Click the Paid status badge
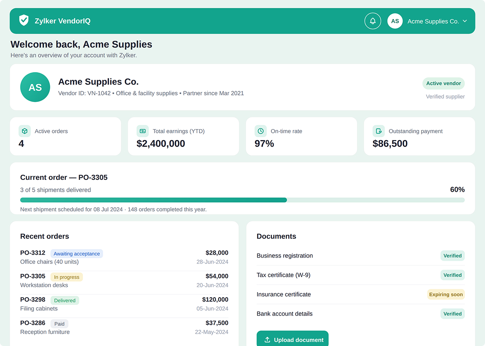Viewport: 485px width, 346px height. [x=59, y=324]
